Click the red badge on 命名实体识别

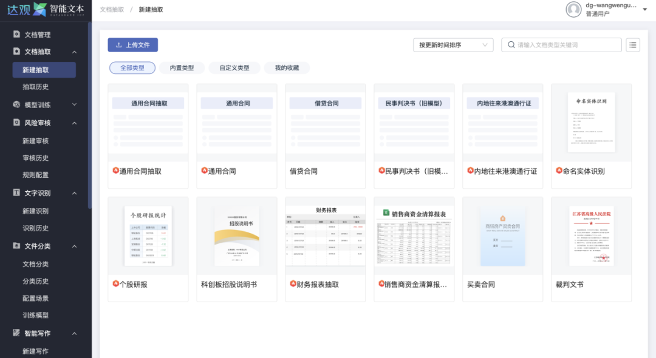pyautogui.click(x=559, y=171)
